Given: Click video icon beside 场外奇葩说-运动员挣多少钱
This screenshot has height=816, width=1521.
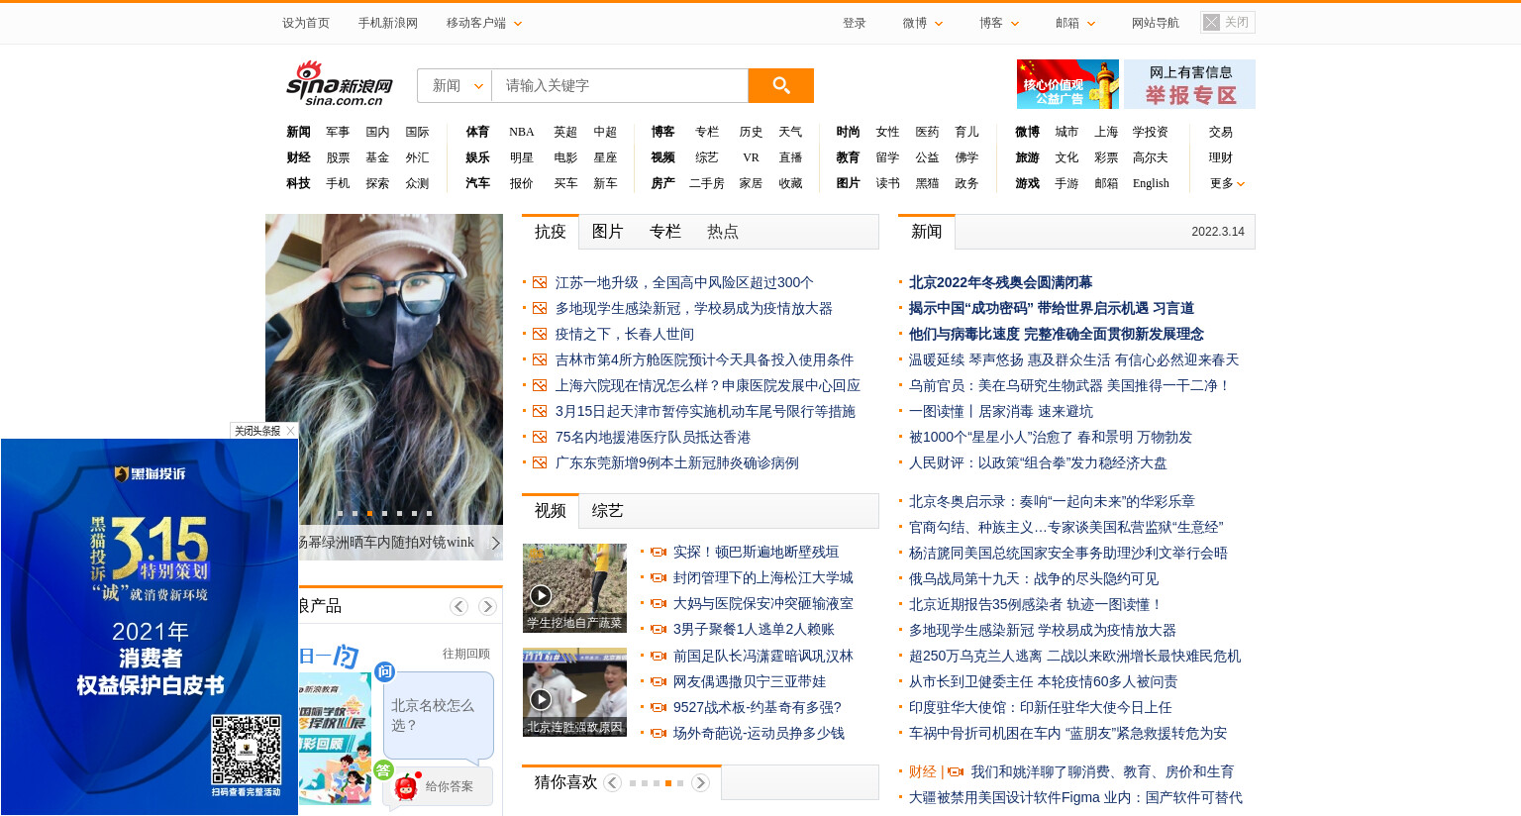Looking at the screenshot, I should (x=659, y=733).
